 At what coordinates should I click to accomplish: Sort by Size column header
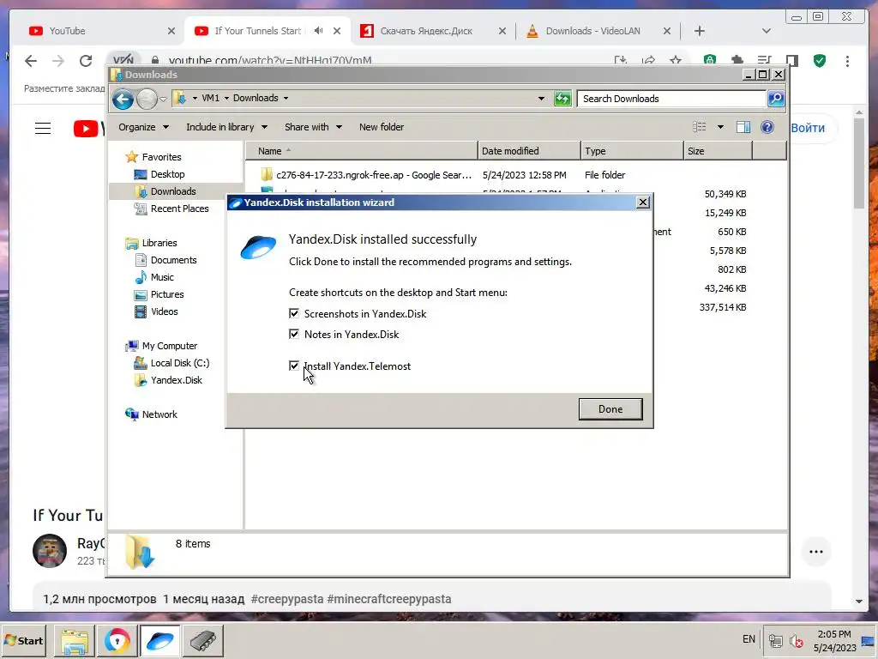[x=718, y=151]
